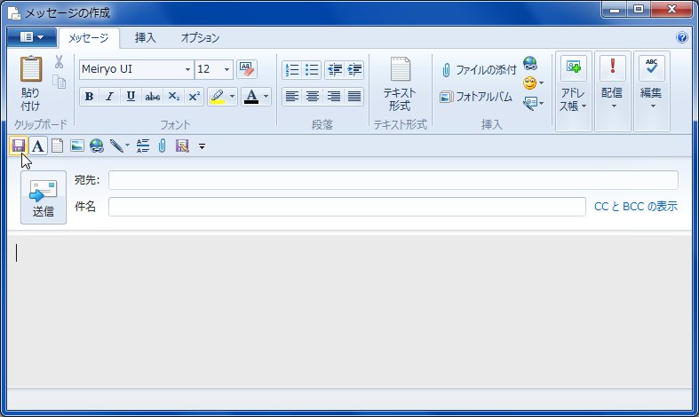Click the 件名 subject input field
The image size is (699, 417).
point(346,207)
